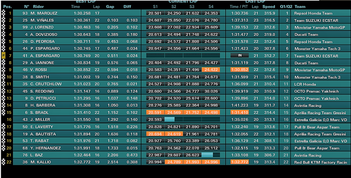The image size is (351, 178).
Task: Click the chequered flag beside A. Bautista
Action: [3, 134]
